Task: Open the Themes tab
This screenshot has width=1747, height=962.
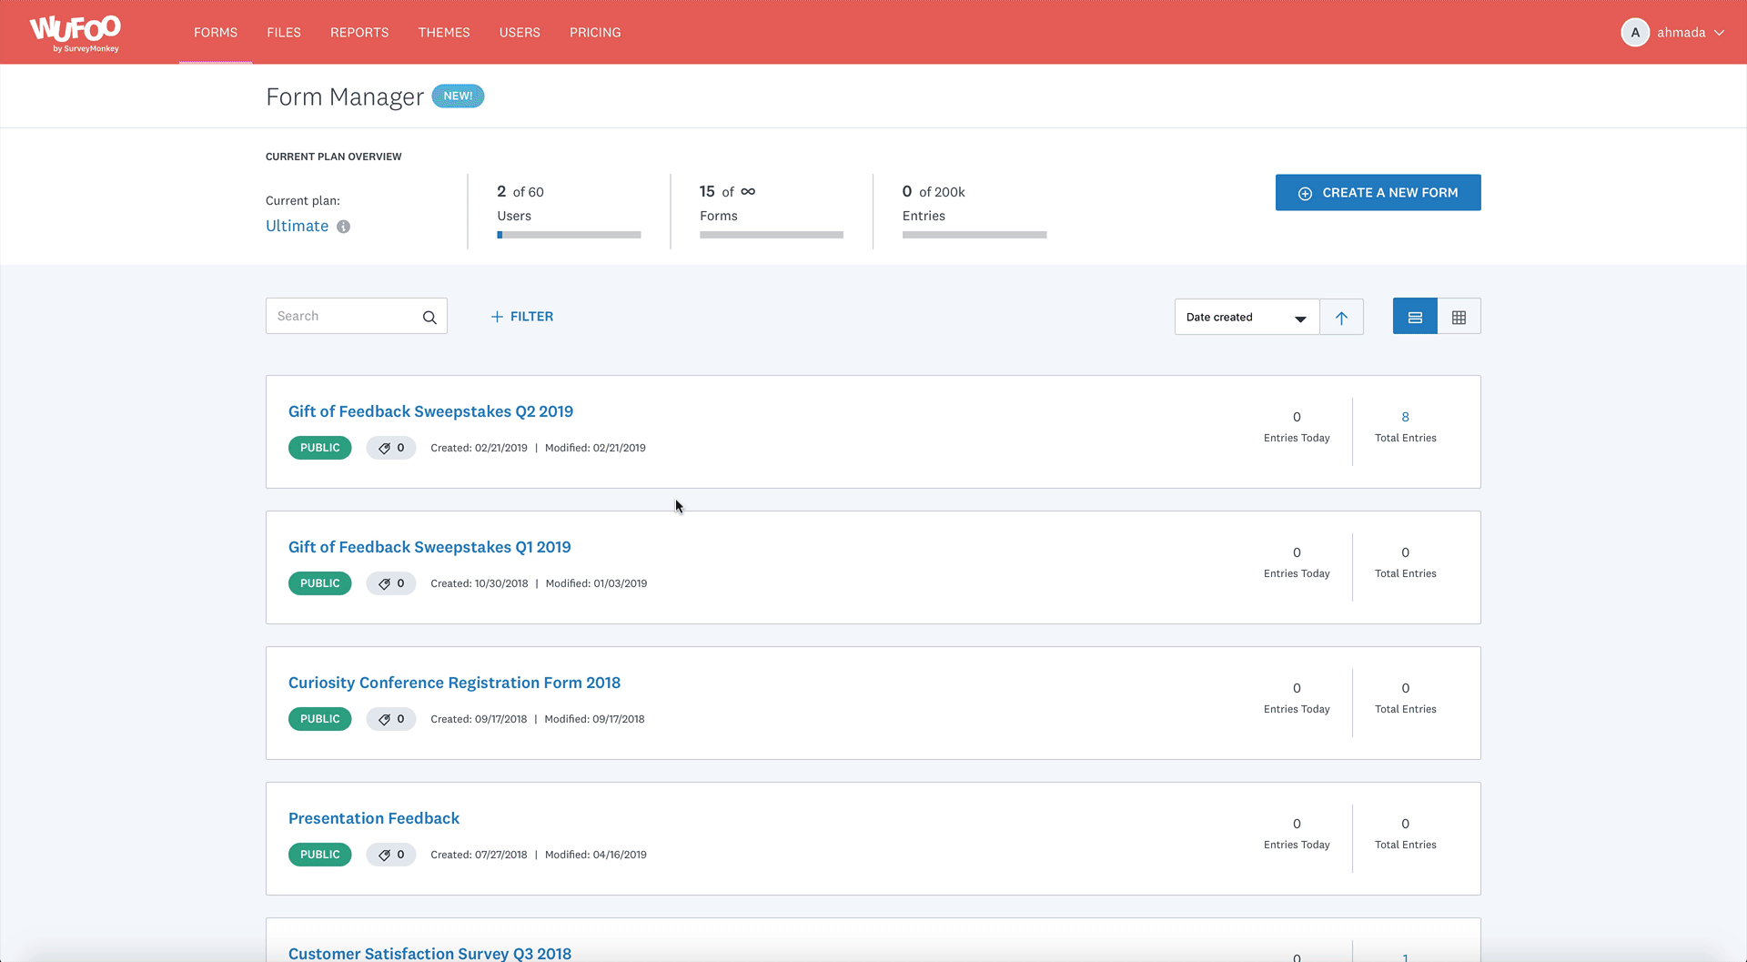Action: [444, 33]
